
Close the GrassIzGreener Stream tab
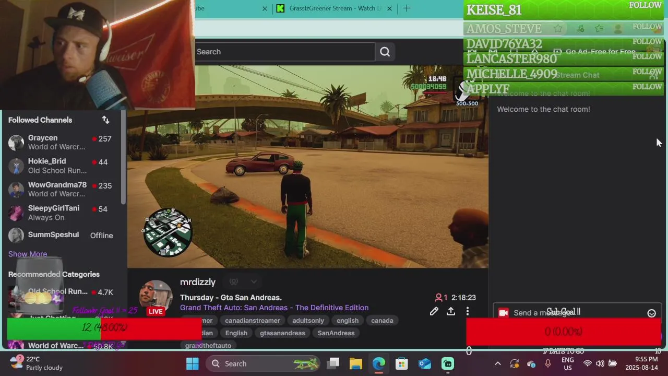click(x=389, y=8)
